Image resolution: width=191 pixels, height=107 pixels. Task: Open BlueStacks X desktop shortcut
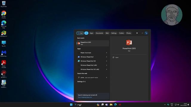[x=4, y=34]
